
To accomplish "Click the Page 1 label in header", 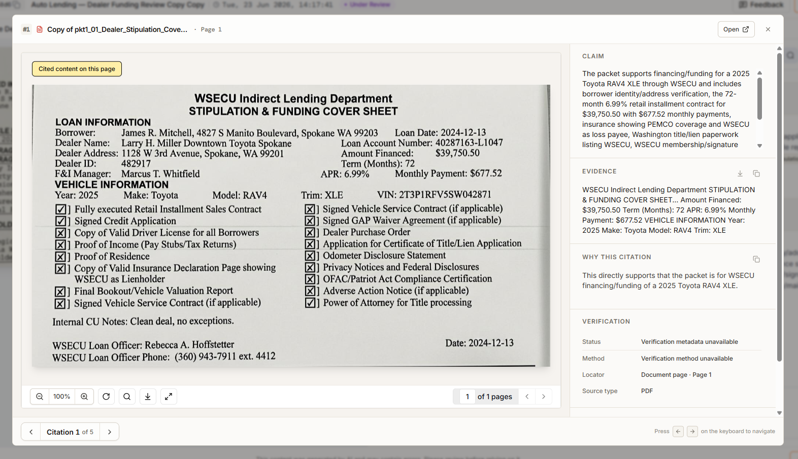I will pos(211,29).
